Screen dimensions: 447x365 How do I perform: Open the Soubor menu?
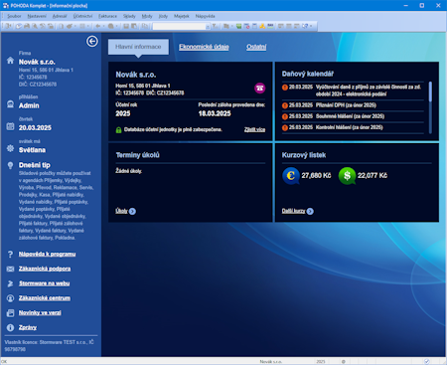[x=14, y=16]
